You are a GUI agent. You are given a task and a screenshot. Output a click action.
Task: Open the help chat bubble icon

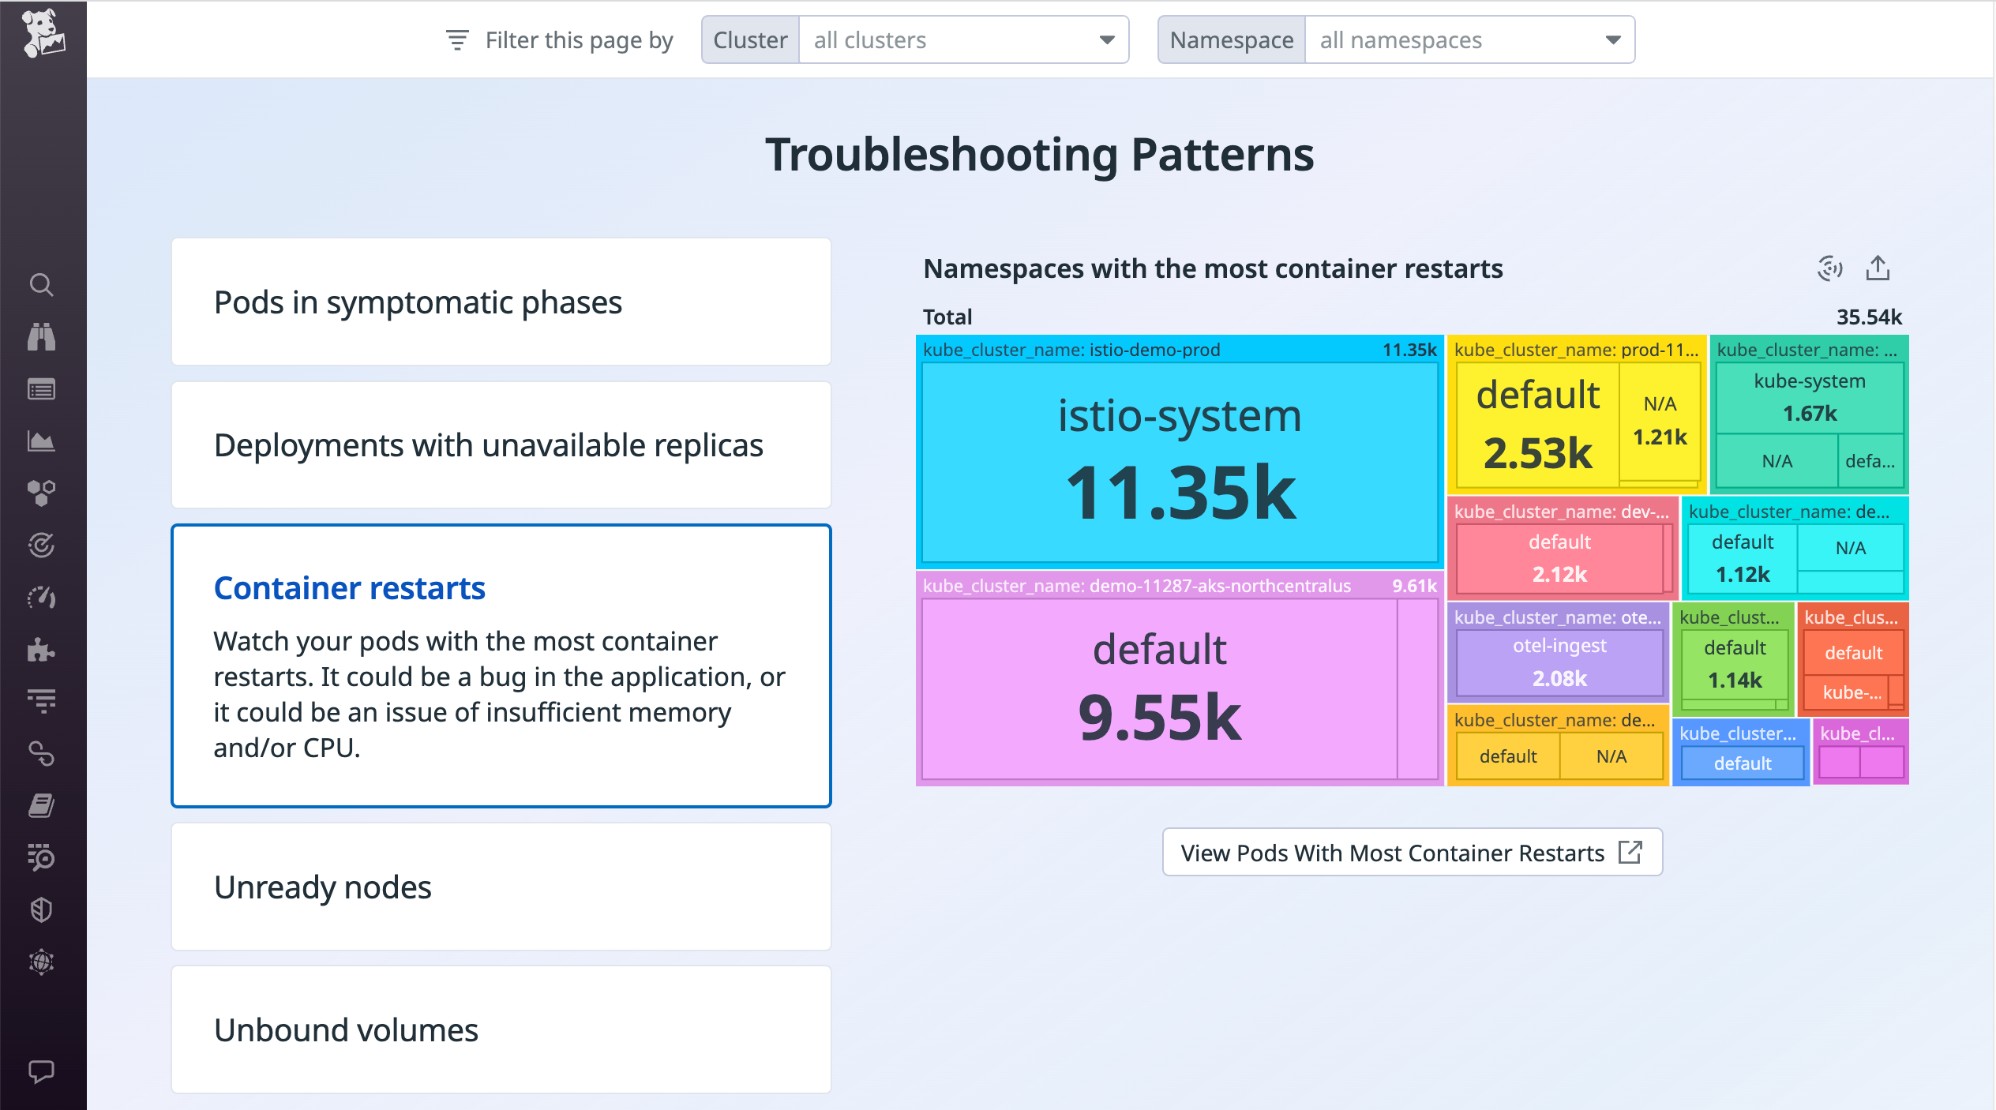coord(42,1071)
